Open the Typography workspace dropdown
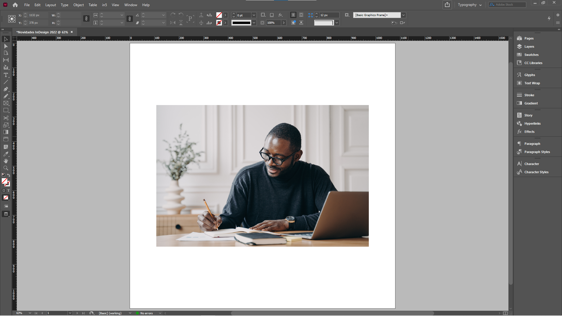Image resolution: width=562 pixels, height=316 pixels. (x=470, y=5)
